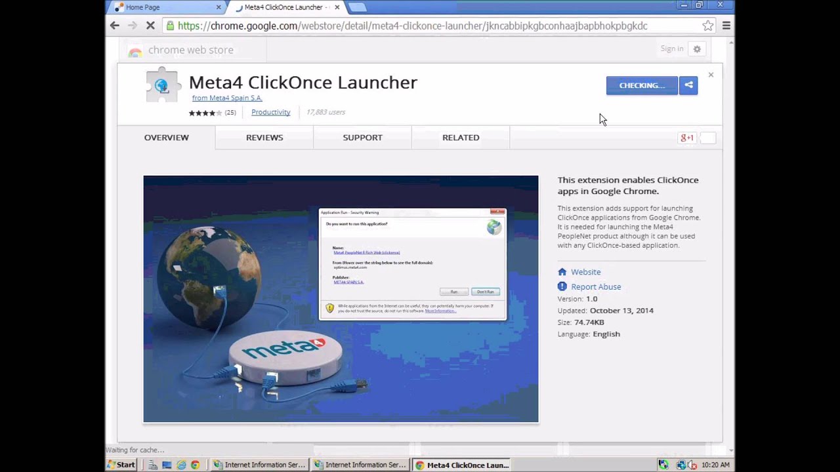
Task: Open the Productivity category link
Action: pos(270,112)
